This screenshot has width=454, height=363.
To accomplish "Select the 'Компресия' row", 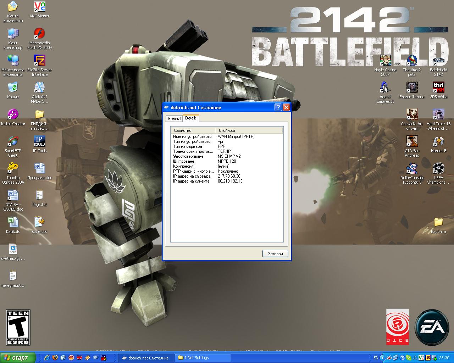I will coord(227,166).
